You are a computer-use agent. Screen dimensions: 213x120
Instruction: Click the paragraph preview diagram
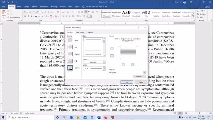pos(128,53)
